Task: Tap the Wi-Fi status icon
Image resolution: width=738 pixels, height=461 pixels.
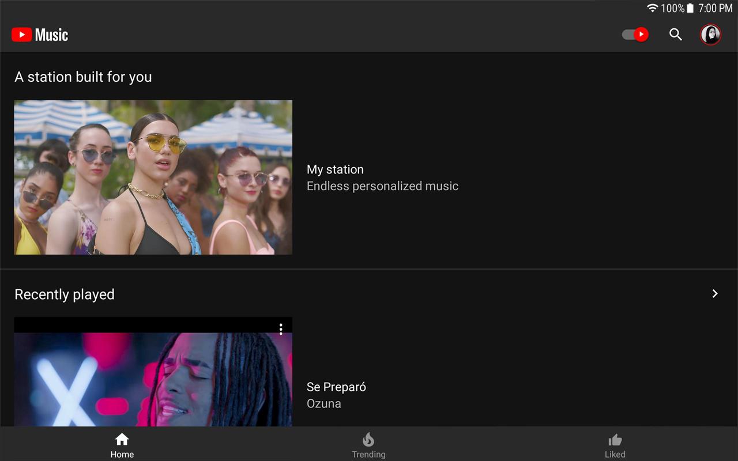Action: (x=653, y=8)
